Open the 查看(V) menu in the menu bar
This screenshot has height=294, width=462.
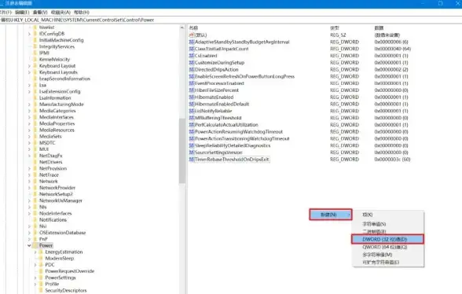40,12
